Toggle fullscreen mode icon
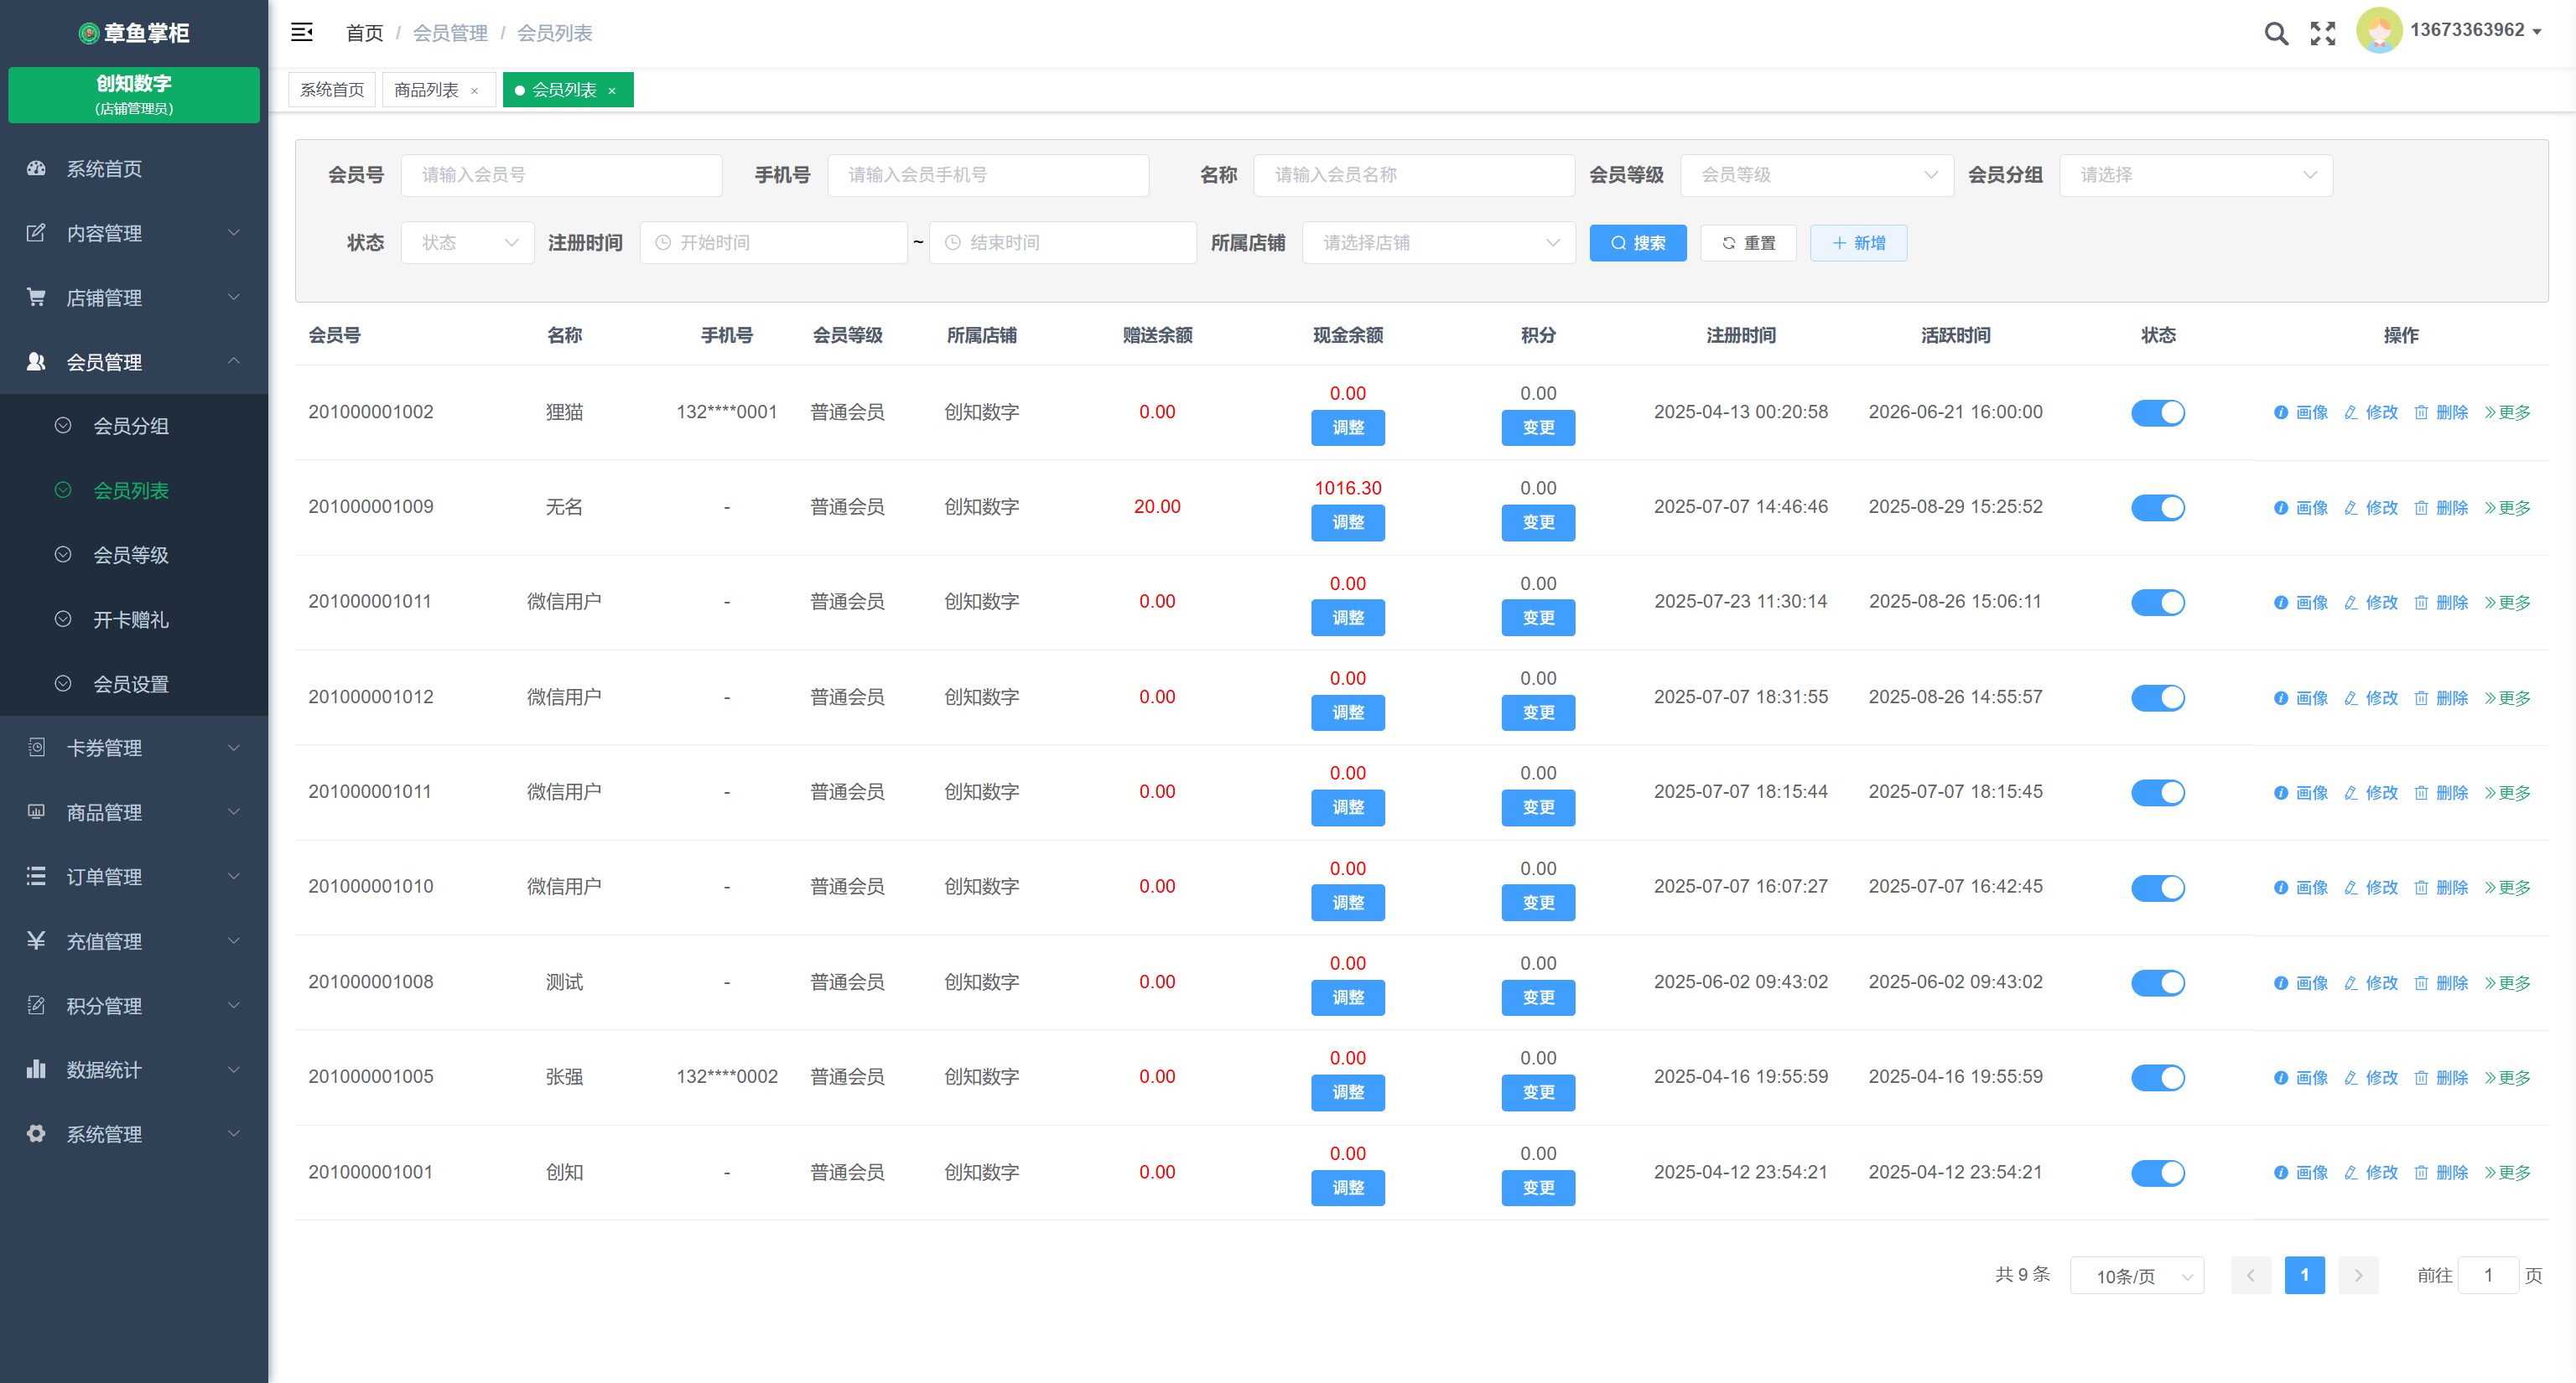Image resolution: width=2576 pixels, height=1383 pixels. click(x=2323, y=34)
